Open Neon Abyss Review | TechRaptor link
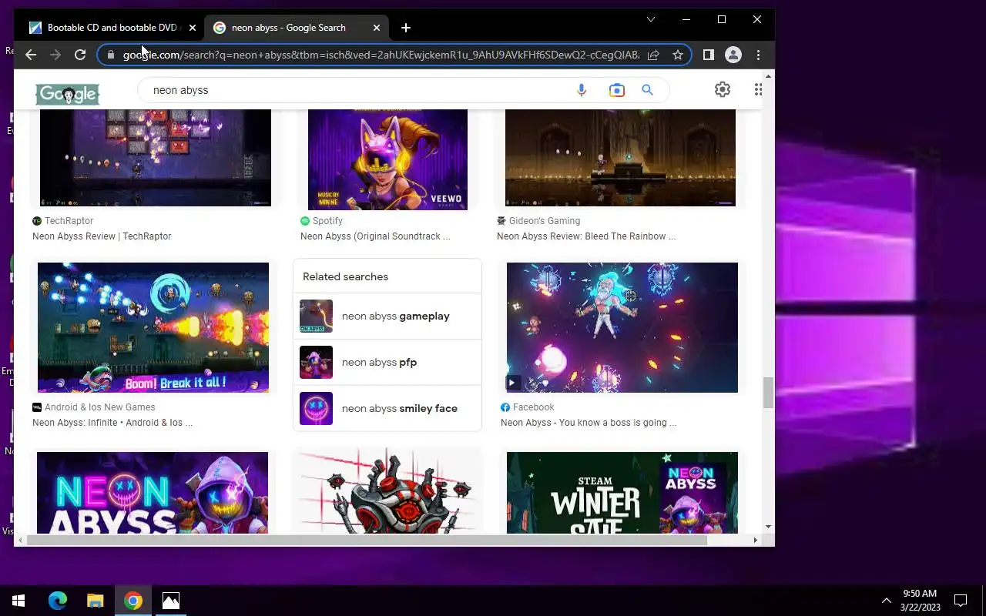The image size is (986, 616). tap(102, 236)
